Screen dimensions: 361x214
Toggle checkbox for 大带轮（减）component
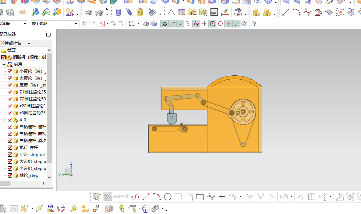tap(10, 78)
